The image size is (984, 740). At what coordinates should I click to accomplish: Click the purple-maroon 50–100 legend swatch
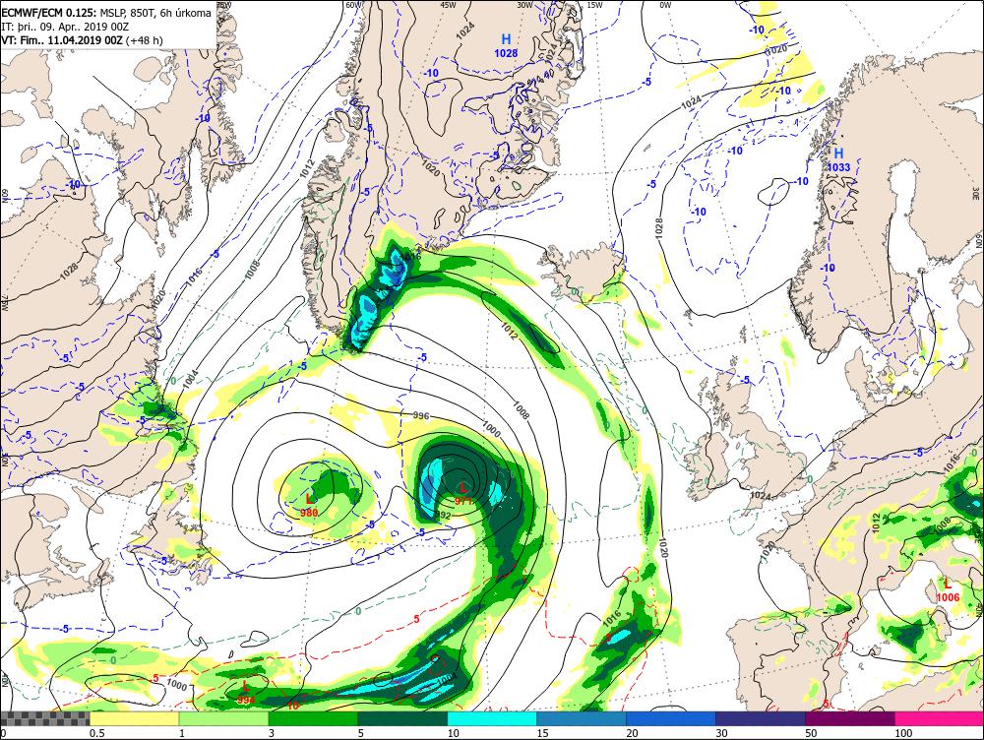[850, 718]
